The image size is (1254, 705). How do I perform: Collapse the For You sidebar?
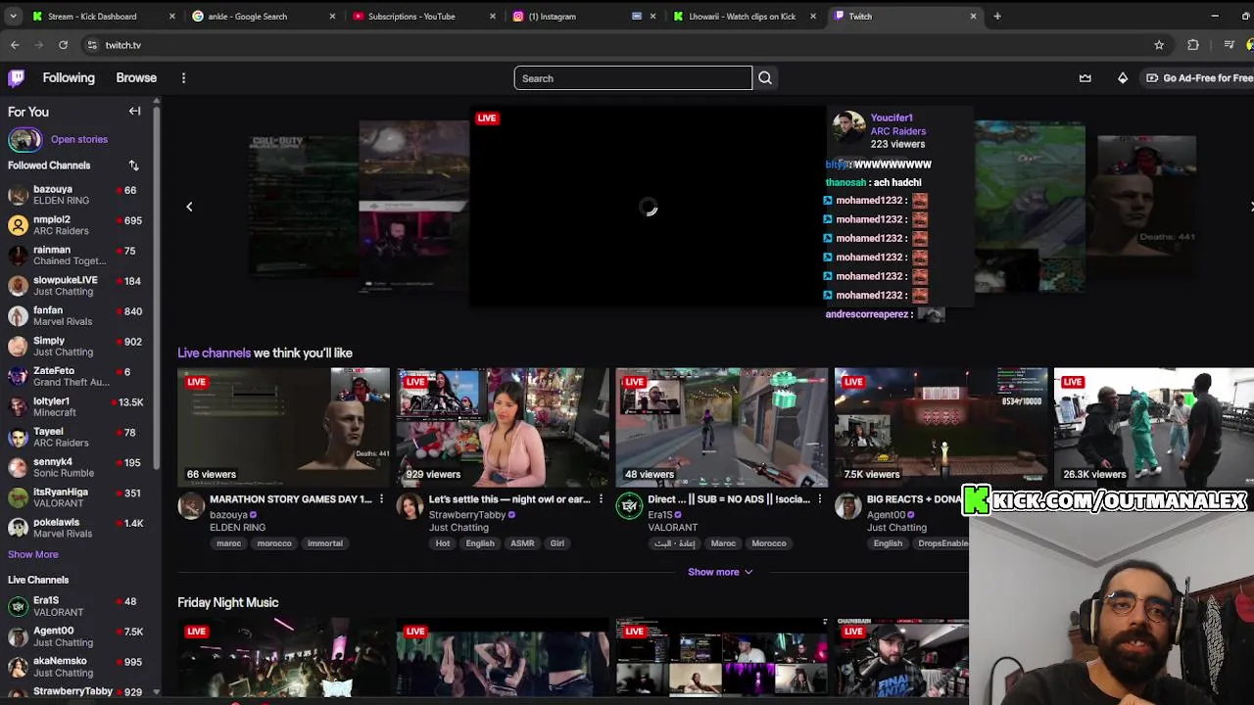pyautogui.click(x=134, y=112)
